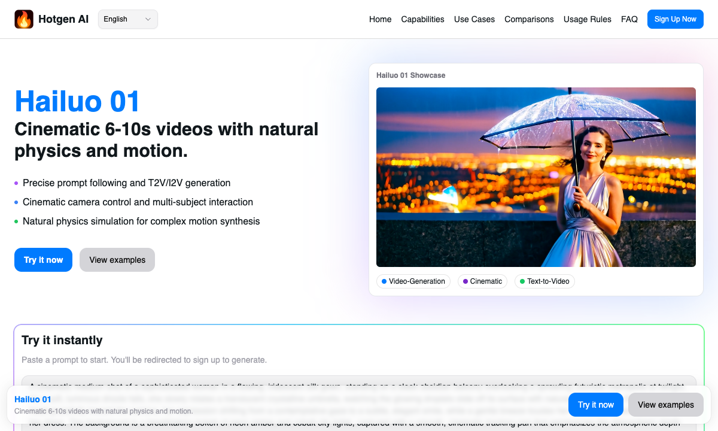Click View examples in sticky bar
Image resolution: width=718 pixels, height=431 pixels.
[x=665, y=405]
